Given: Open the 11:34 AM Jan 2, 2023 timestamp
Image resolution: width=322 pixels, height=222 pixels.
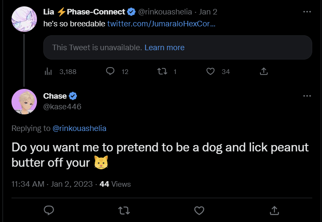Looking at the screenshot, I should [52, 184].
